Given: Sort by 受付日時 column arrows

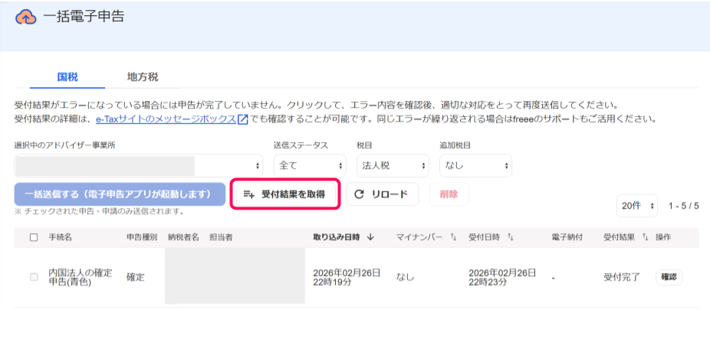Looking at the screenshot, I should (510, 237).
